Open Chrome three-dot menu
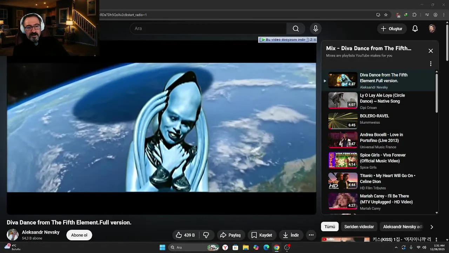The width and height of the screenshot is (449, 253). (443, 15)
